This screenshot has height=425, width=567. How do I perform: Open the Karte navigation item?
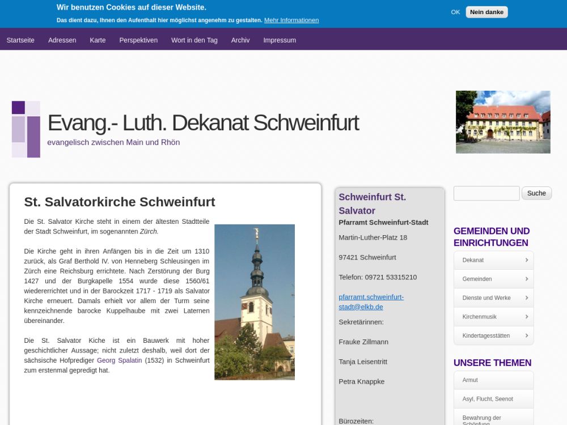(x=98, y=40)
